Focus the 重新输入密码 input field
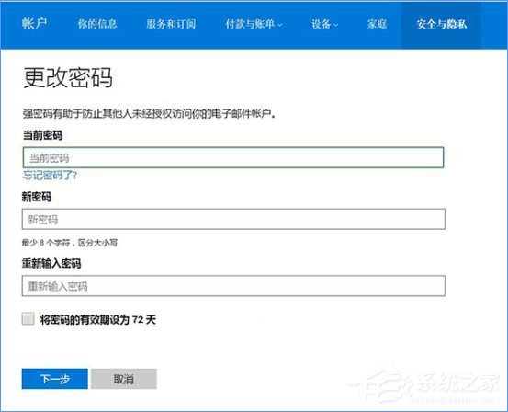The width and height of the screenshot is (508, 412). (x=233, y=286)
